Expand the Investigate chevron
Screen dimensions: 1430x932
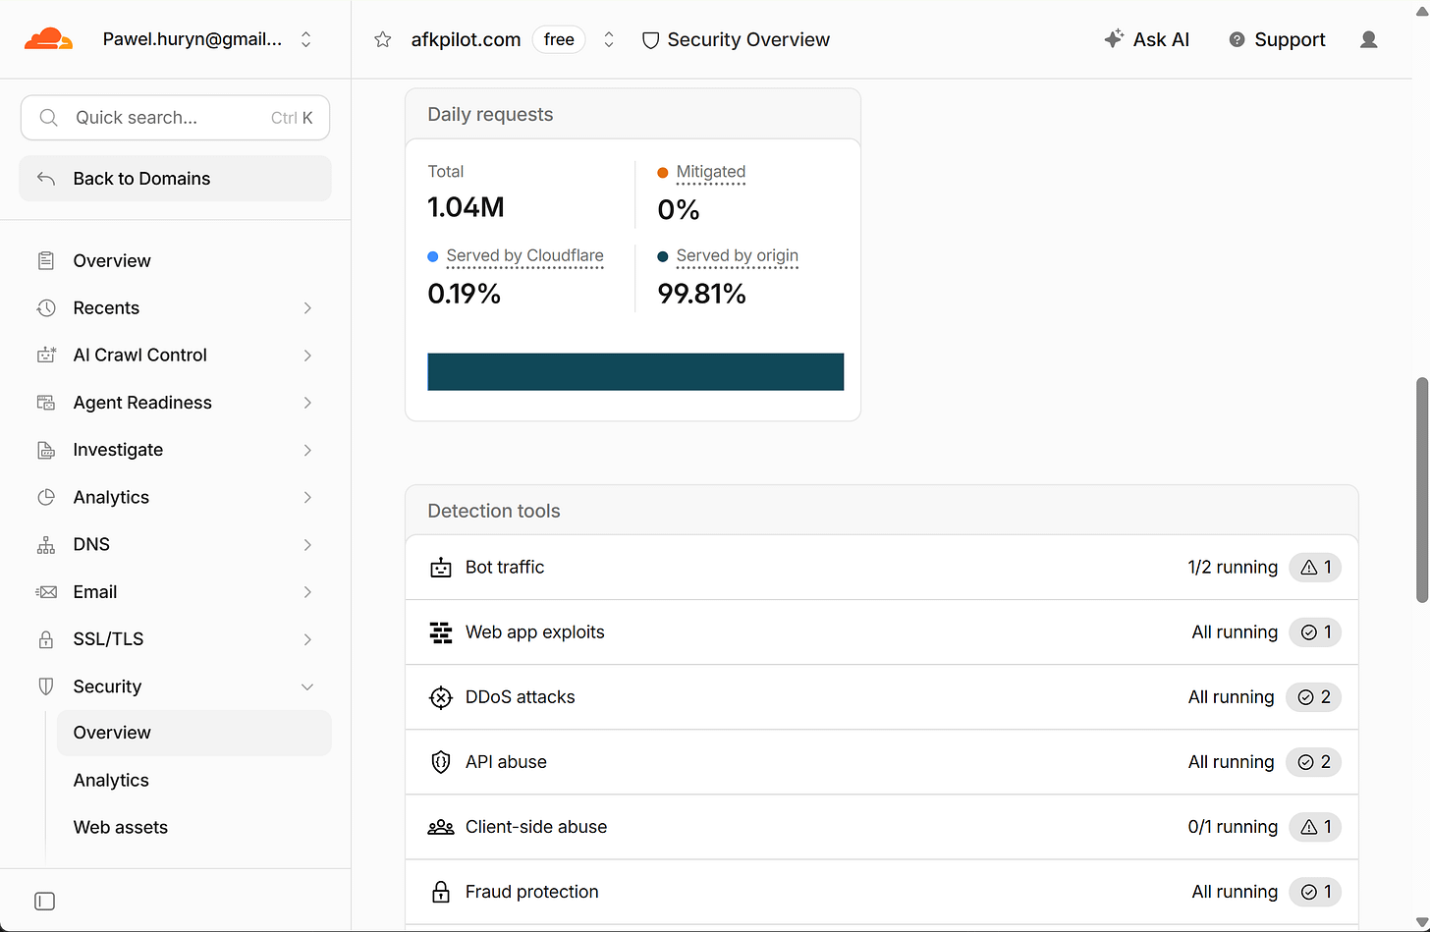tap(307, 450)
